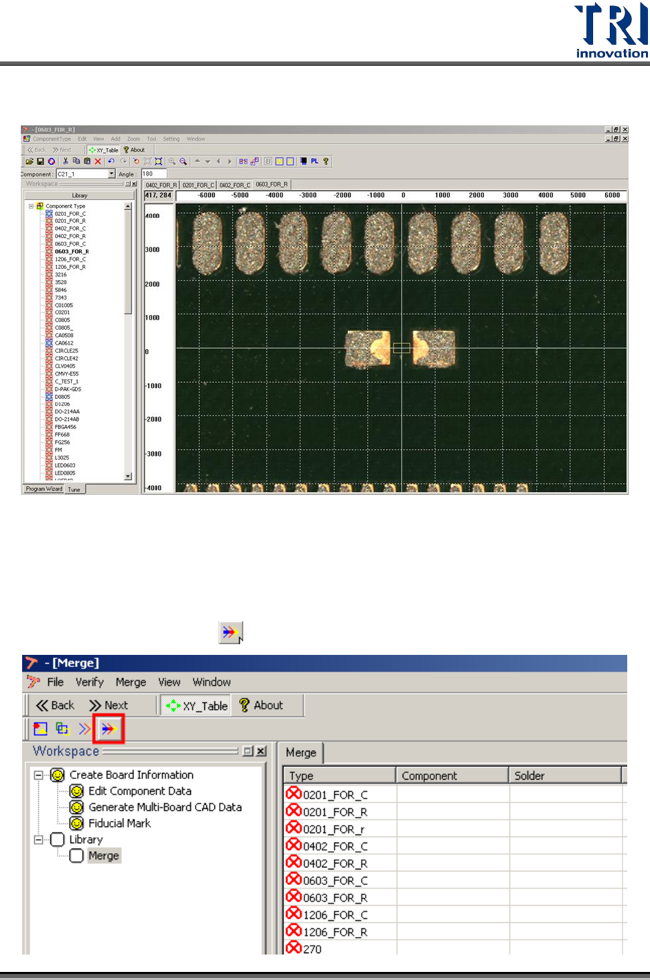650x980 pixels.
Task: Click the Library panel header button
Action: (80, 196)
